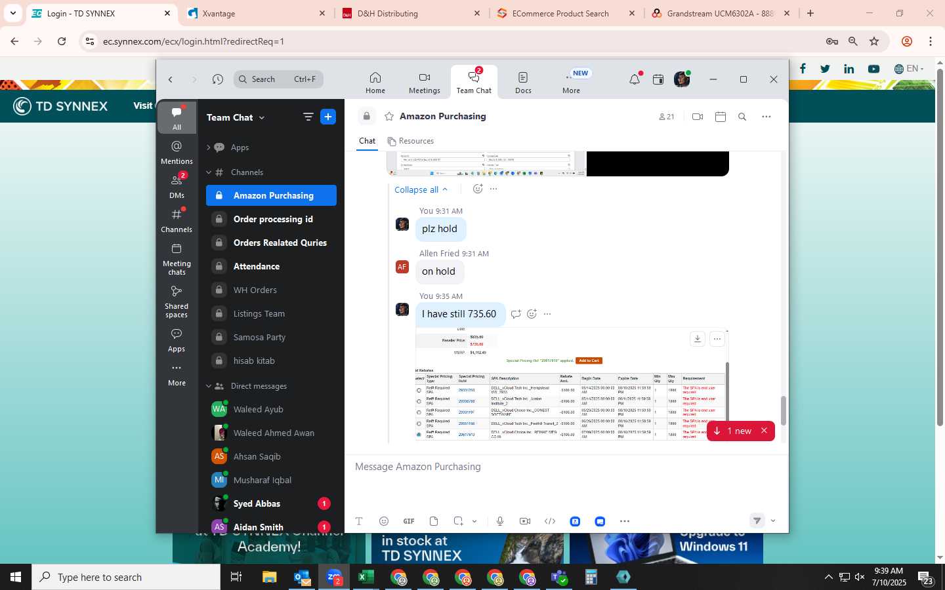Click Collapse all link
The height and width of the screenshot is (590, 945).
point(421,189)
